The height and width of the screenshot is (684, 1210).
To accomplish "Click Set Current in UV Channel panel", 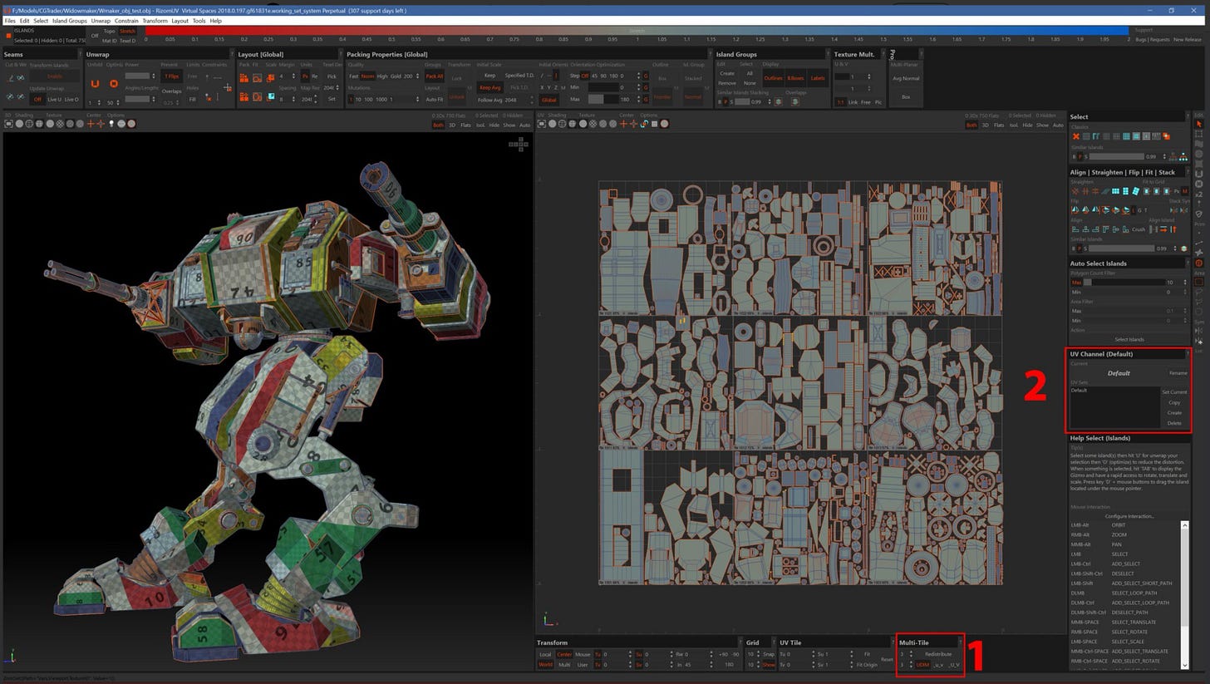I will click(1174, 392).
